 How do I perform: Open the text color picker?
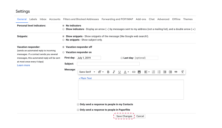coord(126,72)
